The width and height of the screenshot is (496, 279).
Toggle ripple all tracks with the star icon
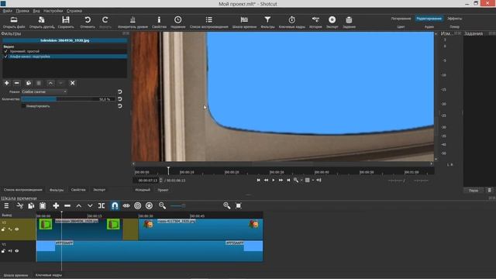coord(149,205)
